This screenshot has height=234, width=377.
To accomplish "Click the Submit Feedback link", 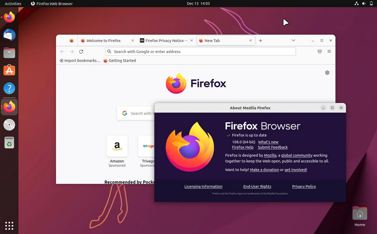I will click(x=273, y=147).
